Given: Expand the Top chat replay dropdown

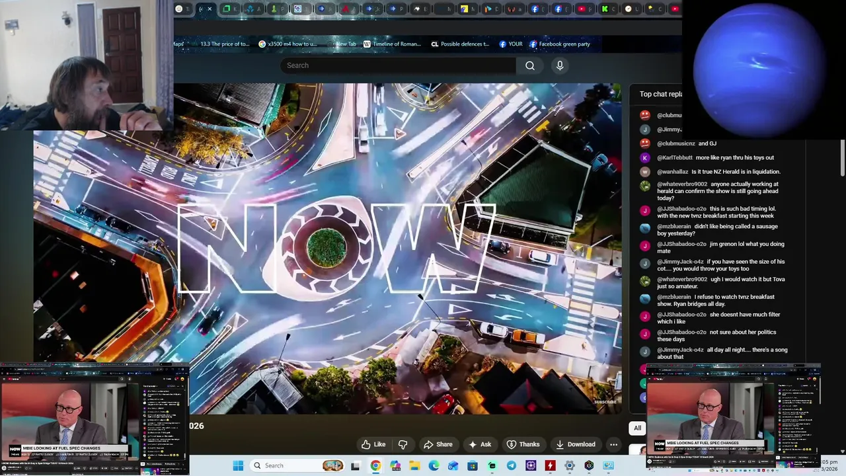Looking at the screenshot, I should tap(660, 94).
